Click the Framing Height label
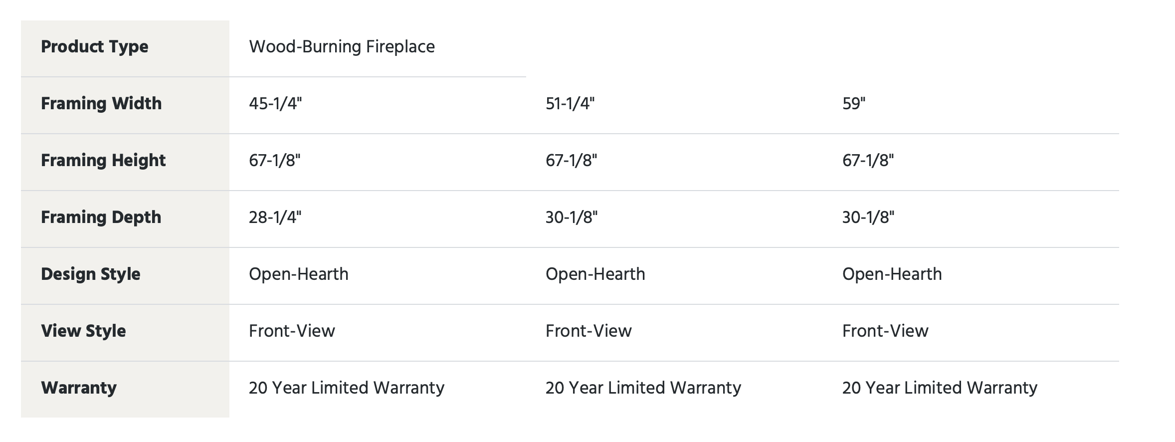This screenshot has height=442, width=1175. point(103,161)
